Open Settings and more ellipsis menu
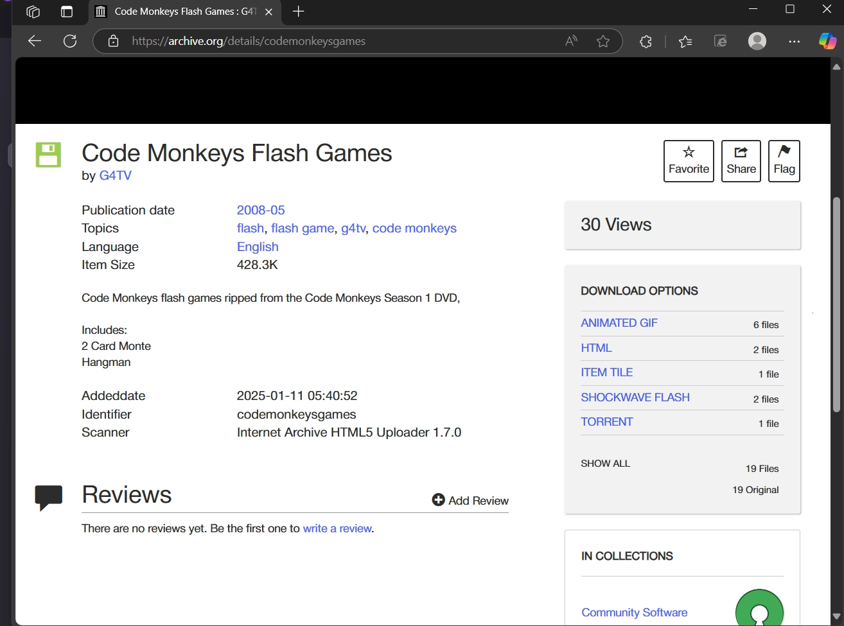This screenshot has width=844, height=626. point(795,41)
